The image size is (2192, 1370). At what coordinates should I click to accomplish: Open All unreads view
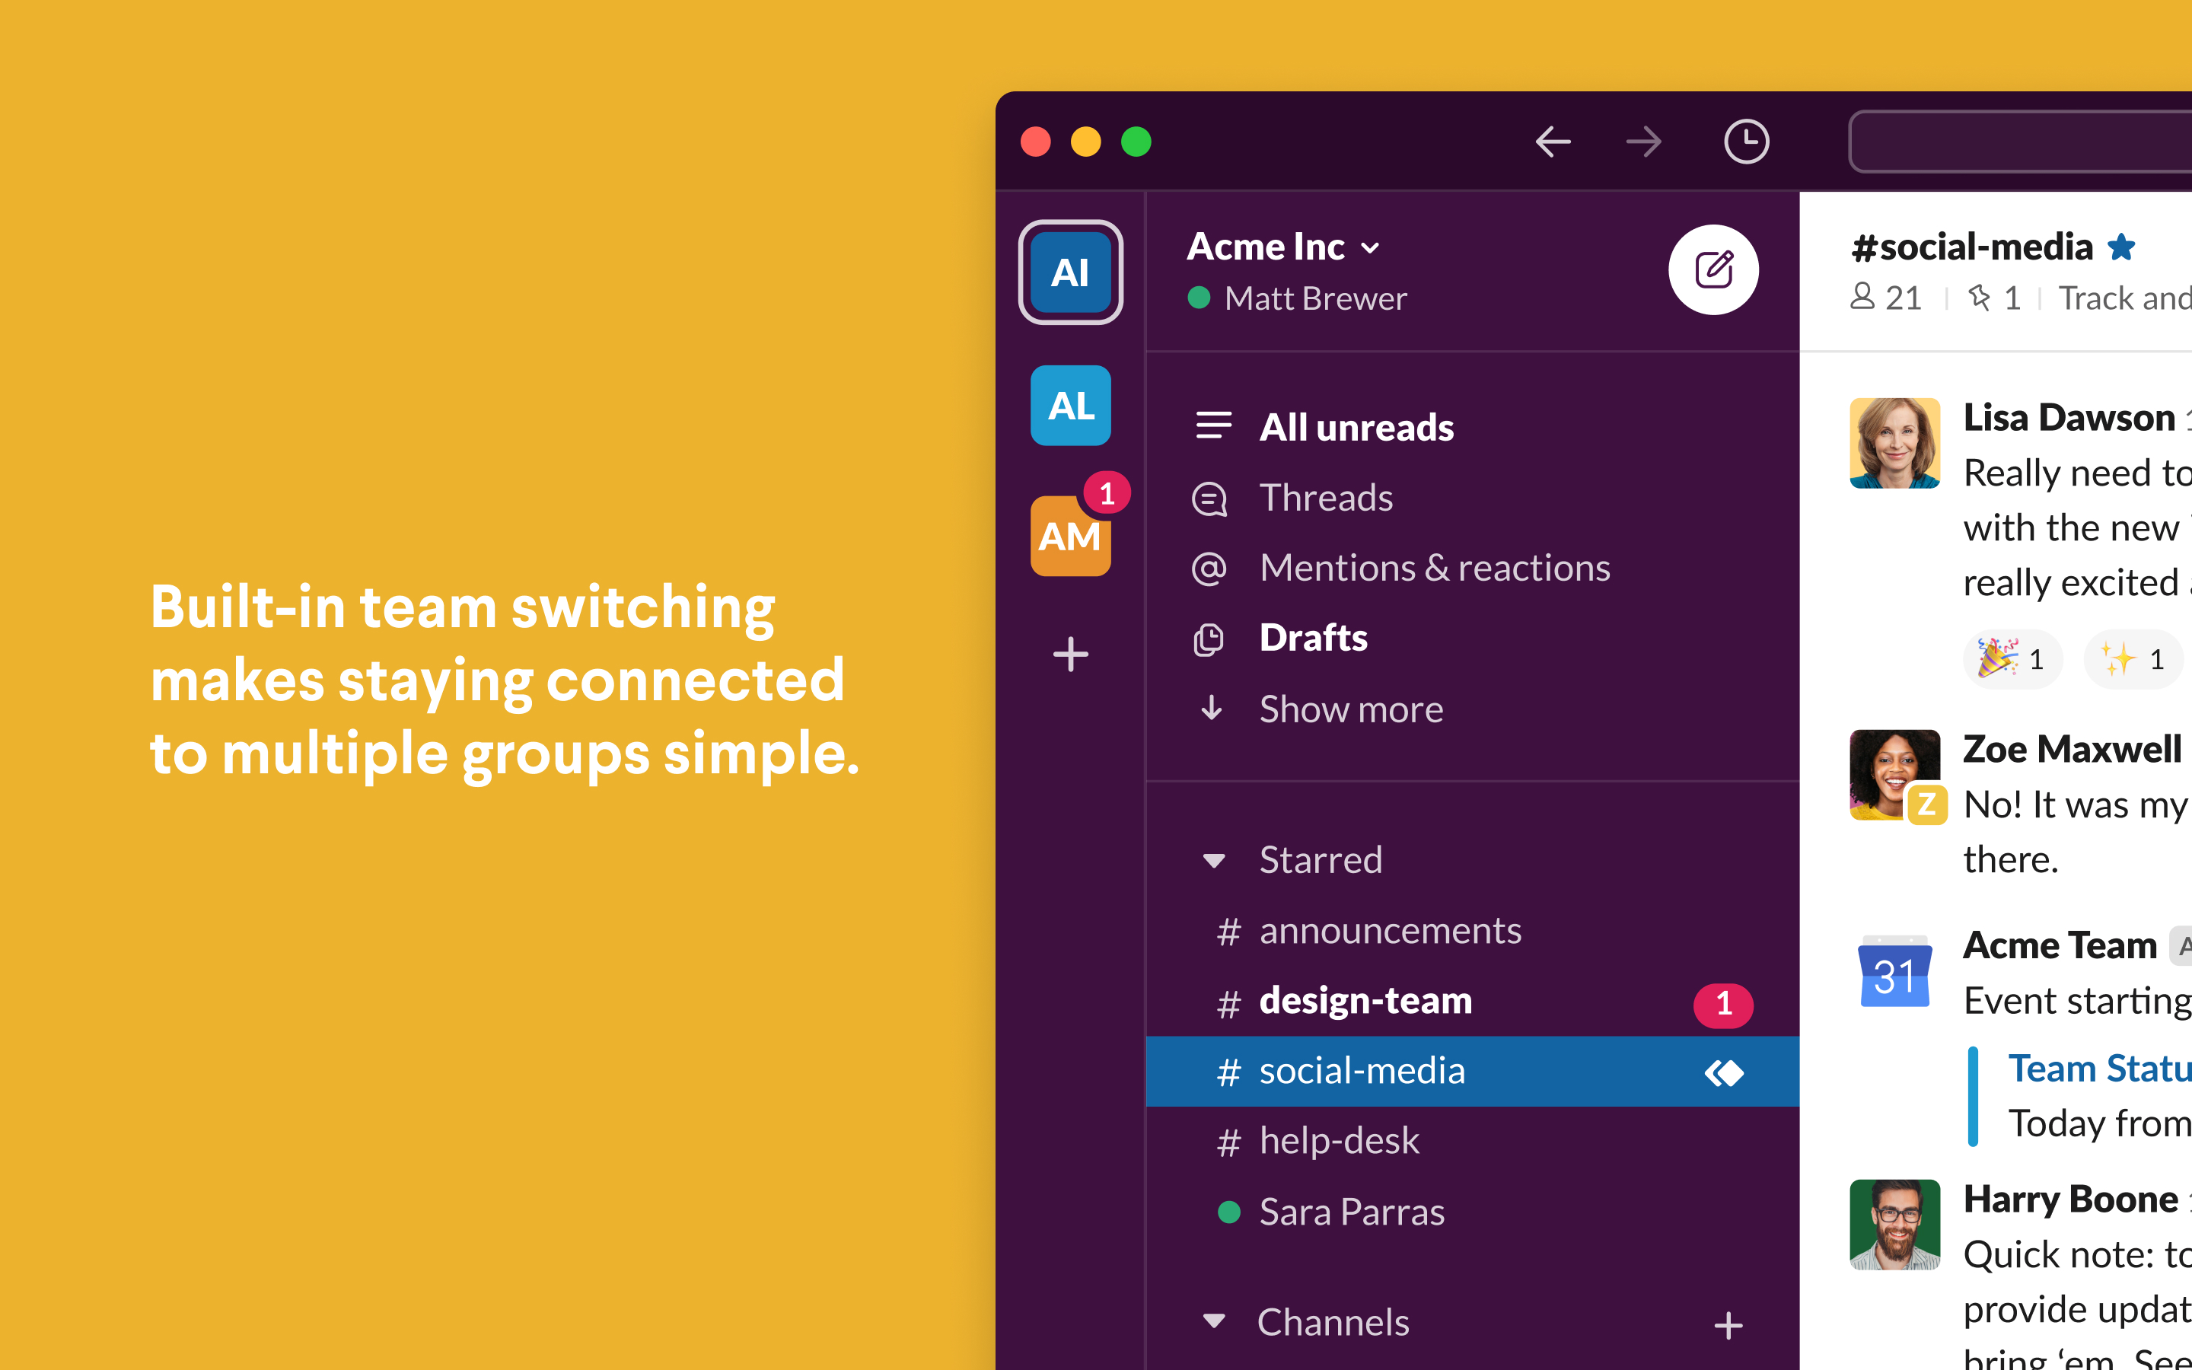(x=1355, y=427)
